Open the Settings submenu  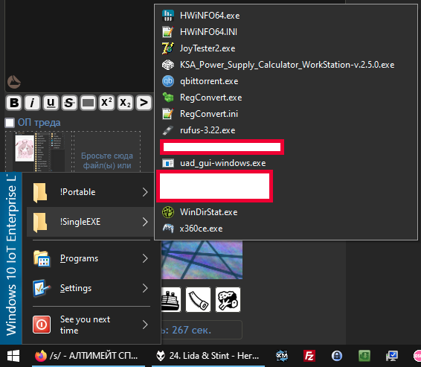pos(90,288)
